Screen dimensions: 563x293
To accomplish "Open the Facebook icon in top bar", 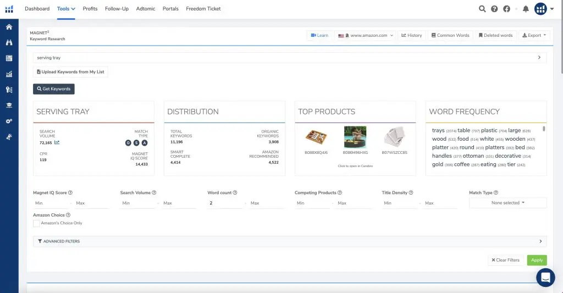I will (x=506, y=9).
